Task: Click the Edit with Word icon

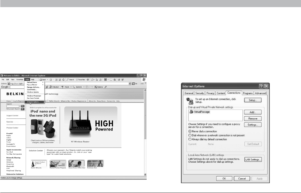Action: point(105,79)
